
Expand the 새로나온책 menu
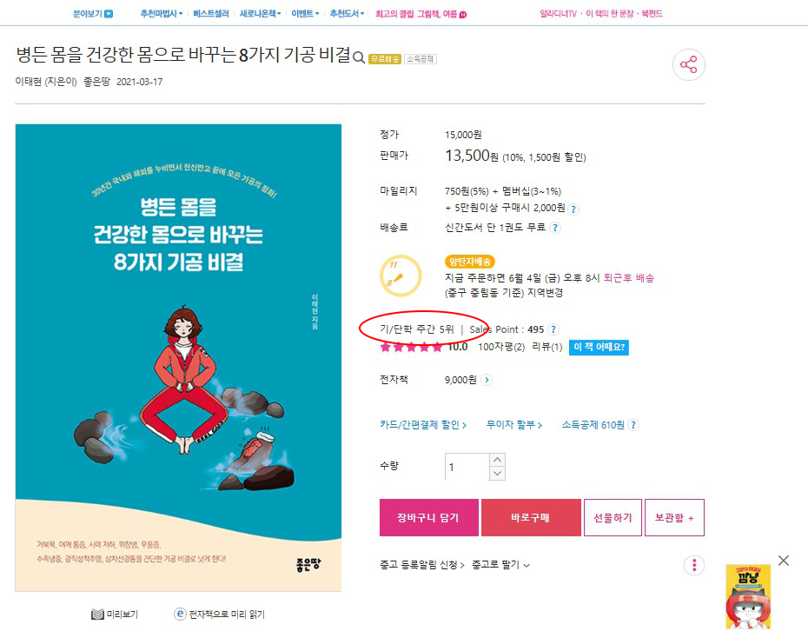(x=260, y=14)
